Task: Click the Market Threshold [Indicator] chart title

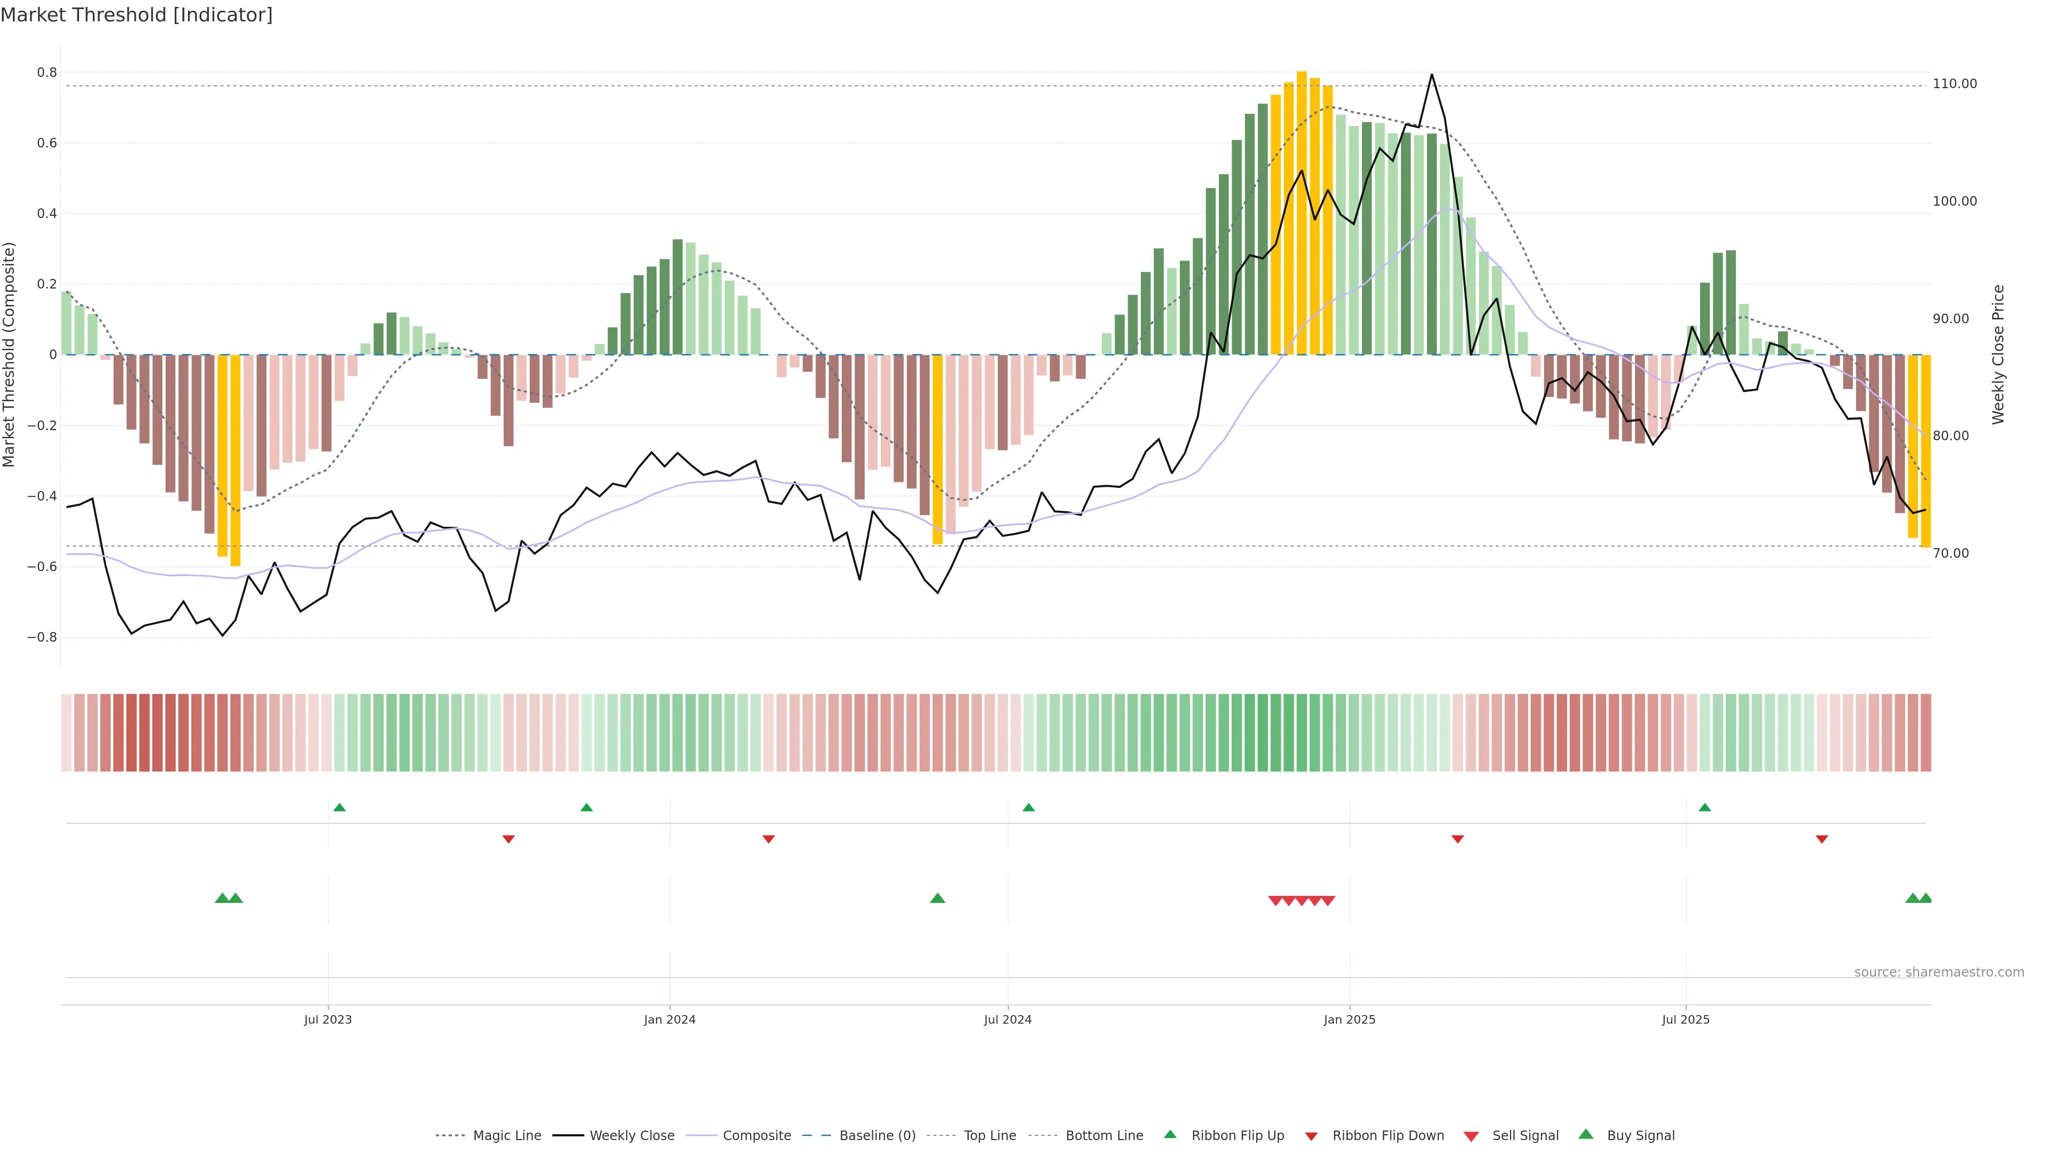Action: 136,15
